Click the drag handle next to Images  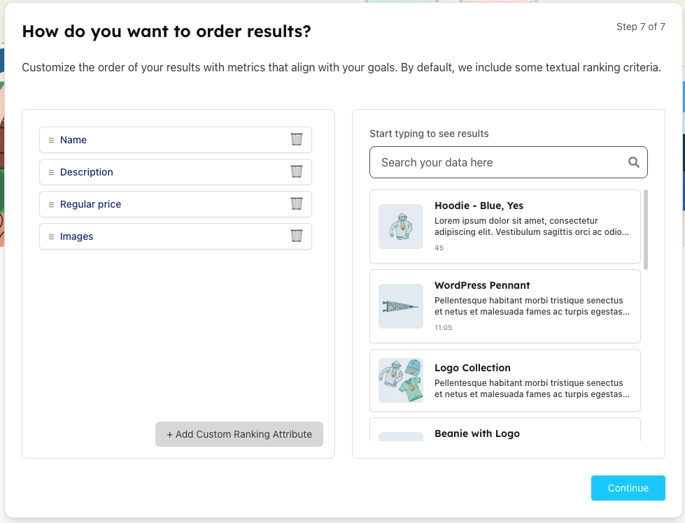coord(51,236)
